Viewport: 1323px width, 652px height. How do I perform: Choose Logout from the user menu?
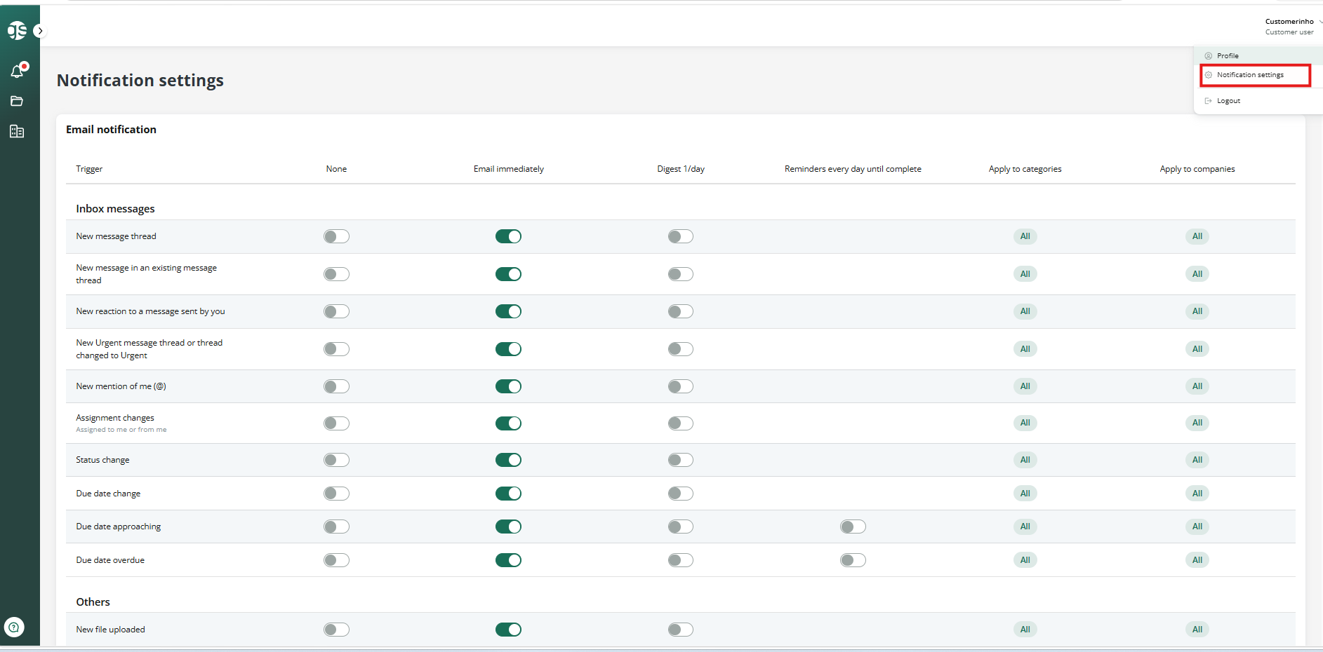(1228, 101)
